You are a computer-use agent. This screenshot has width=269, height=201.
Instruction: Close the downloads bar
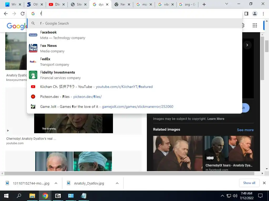pos(264,183)
